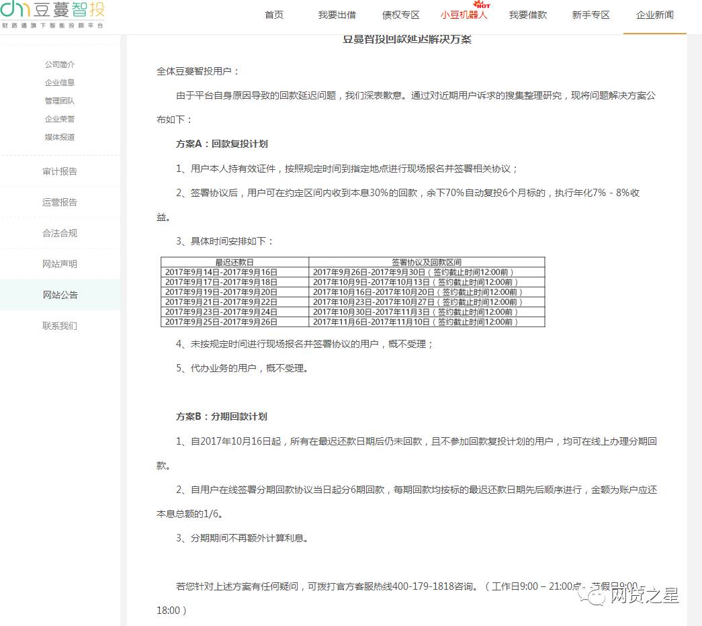Click the table header 最迟还款日

pos(234,263)
